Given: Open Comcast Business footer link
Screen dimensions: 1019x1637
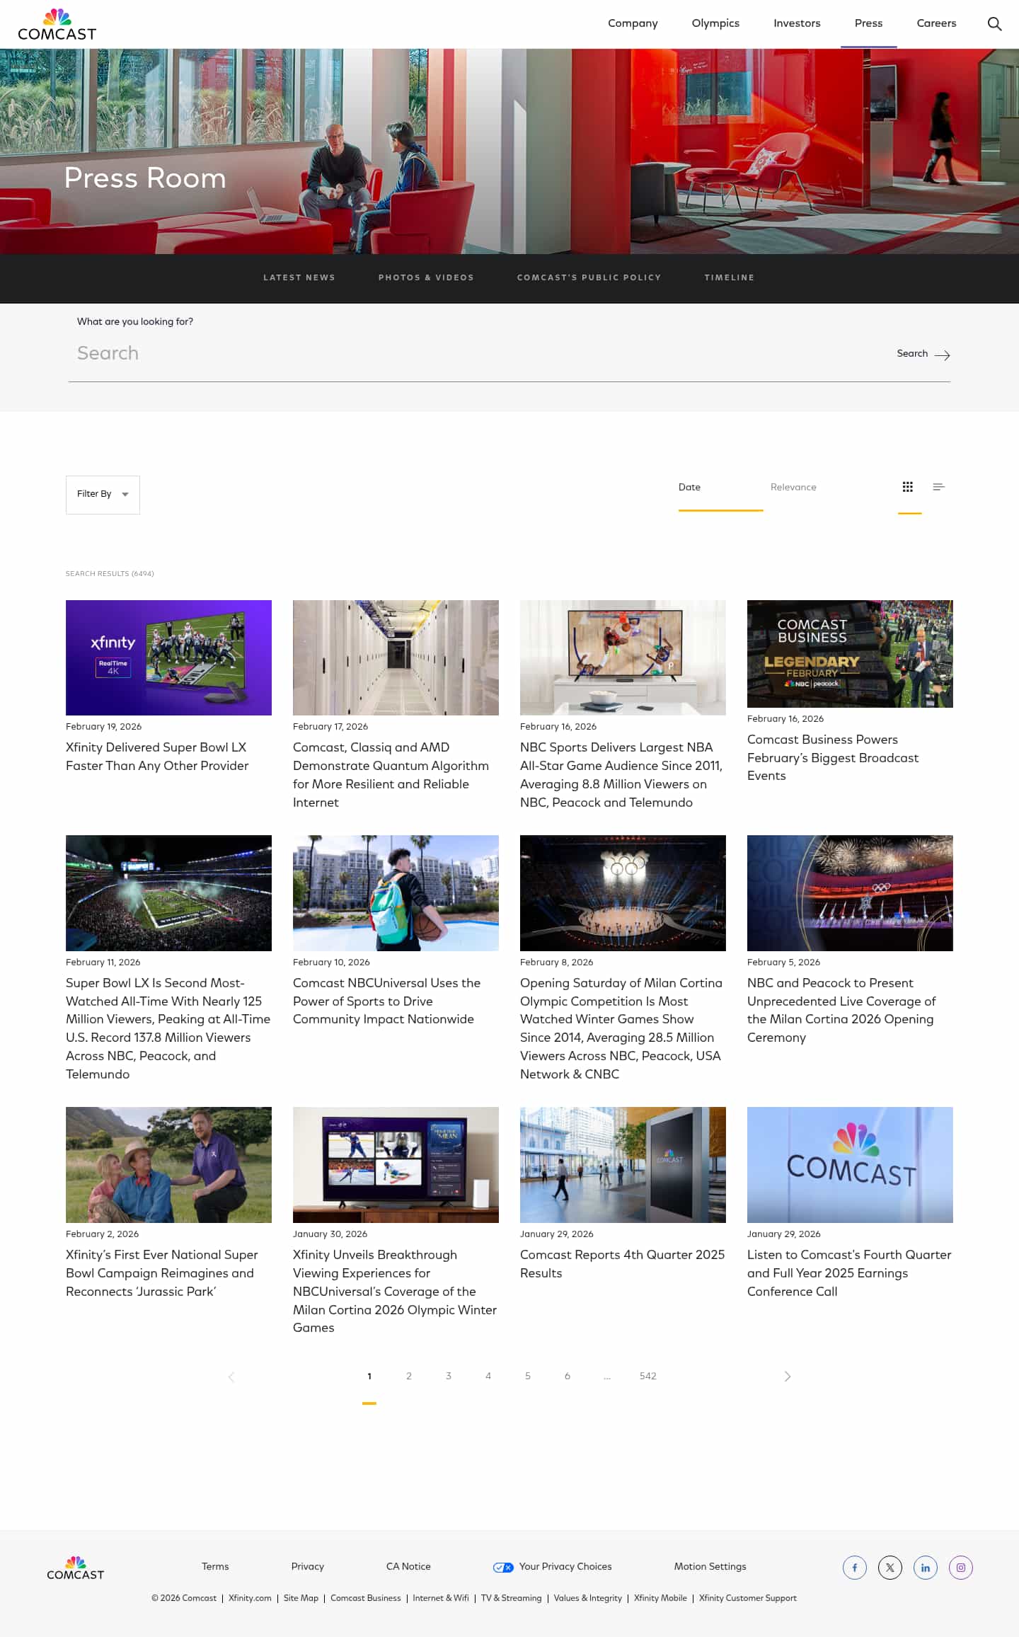Looking at the screenshot, I should 365,1598.
